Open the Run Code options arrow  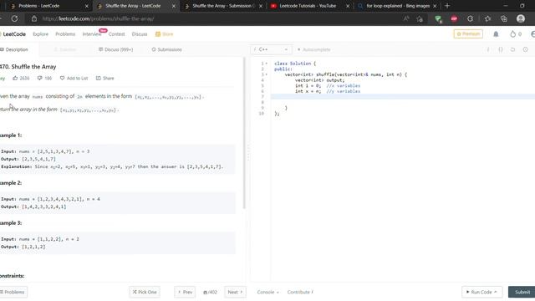496,292
